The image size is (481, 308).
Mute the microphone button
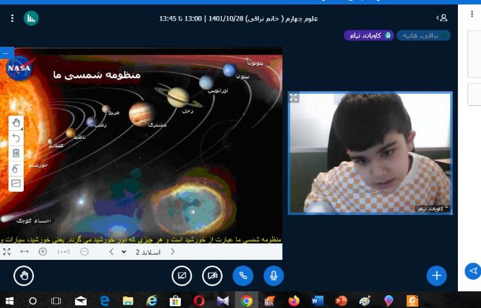tap(274, 275)
